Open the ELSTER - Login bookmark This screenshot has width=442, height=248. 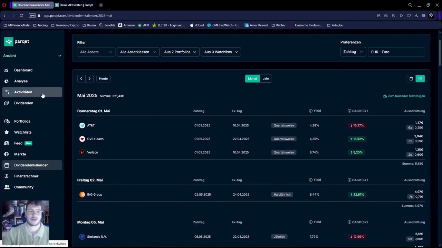(168, 25)
